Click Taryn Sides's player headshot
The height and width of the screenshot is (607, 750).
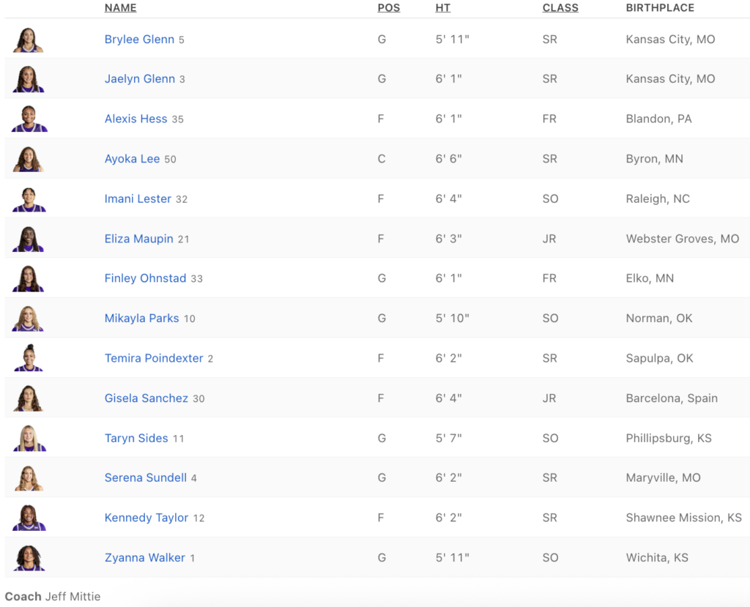point(29,438)
